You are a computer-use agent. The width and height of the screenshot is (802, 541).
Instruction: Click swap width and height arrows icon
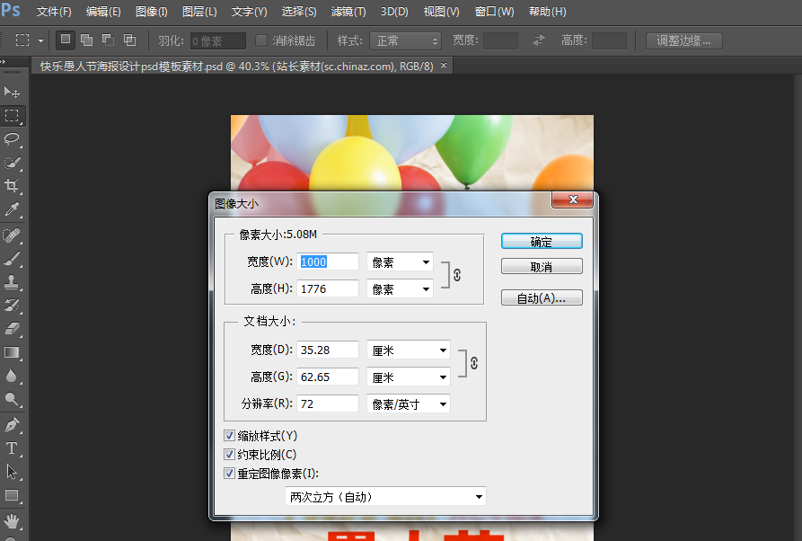click(539, 40)
